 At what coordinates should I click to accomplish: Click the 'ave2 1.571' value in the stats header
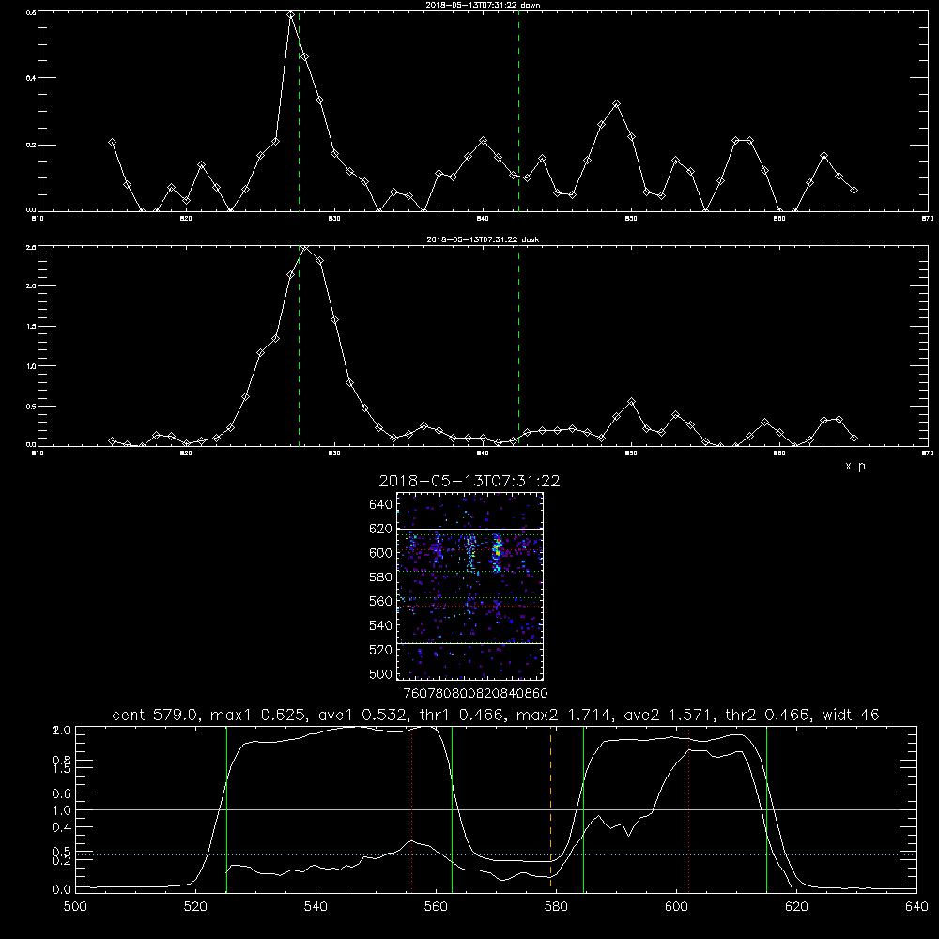[x=667, y=715]
